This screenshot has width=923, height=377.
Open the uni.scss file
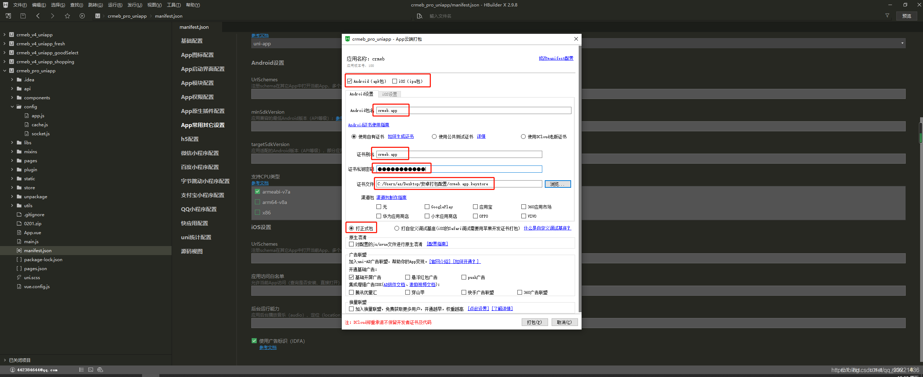tap(32, 277)
